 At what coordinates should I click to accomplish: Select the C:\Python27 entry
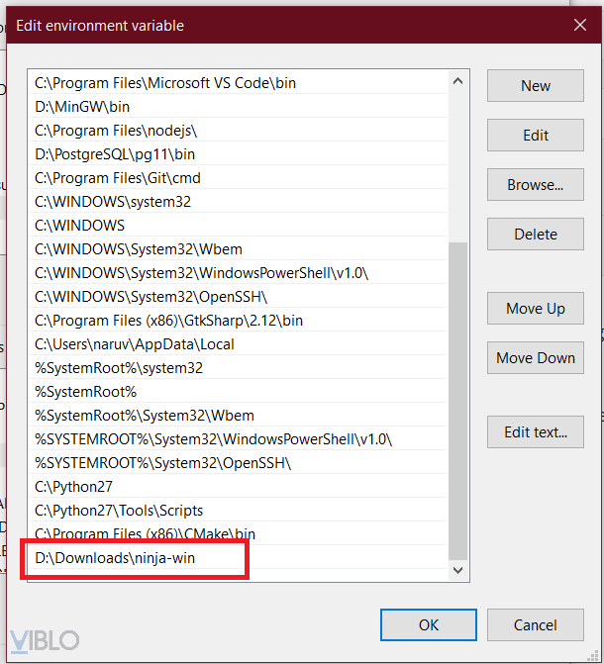point(238,487)
